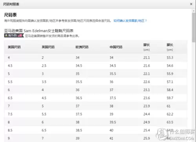This screenshot has width=196, height=142.
Task: Close the 尺码对照表 dialog
Action: pos(191,4)
